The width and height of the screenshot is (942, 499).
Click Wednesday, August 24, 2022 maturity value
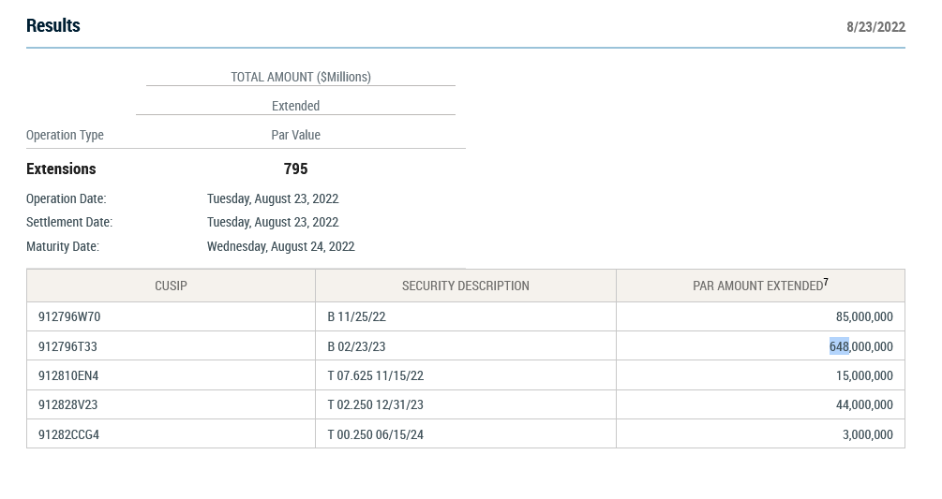point(281,246)
